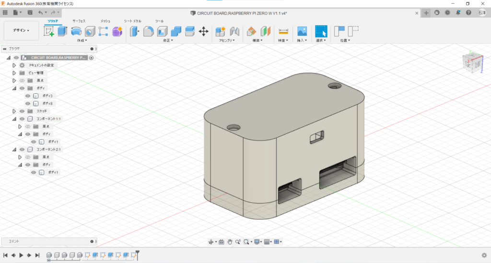Open the 石津 user account menu
This screenshot has height=263, width=491.
click(482, 12)
